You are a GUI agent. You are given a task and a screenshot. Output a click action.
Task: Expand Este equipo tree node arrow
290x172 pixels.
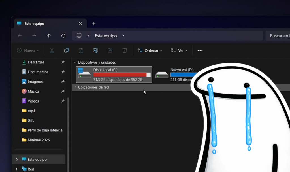point(17,160)
